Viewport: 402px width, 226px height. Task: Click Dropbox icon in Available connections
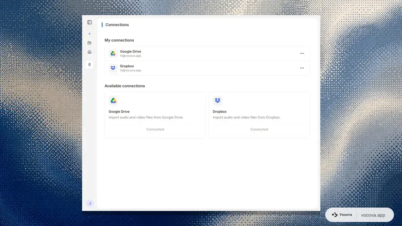(x=217, y=100)
